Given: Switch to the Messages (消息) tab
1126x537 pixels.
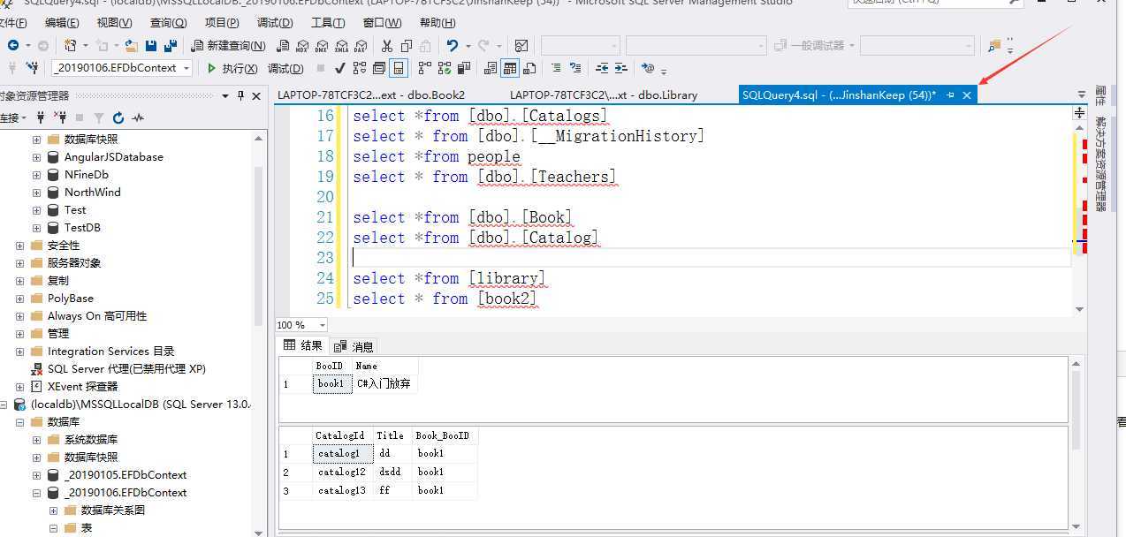Looking at the screenshot, I should 354,346.
